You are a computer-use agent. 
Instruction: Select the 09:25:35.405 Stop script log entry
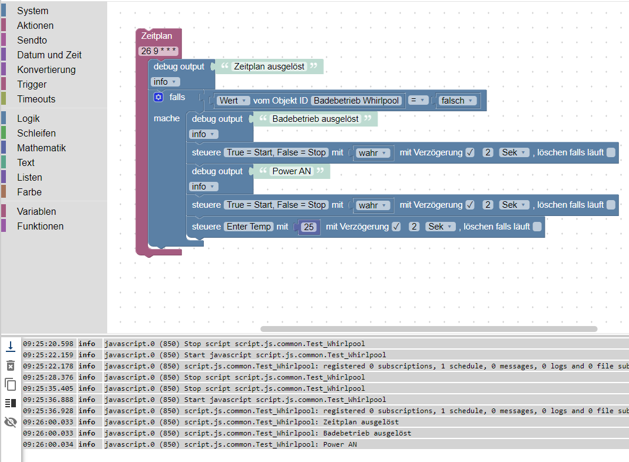tap(325, 388)
